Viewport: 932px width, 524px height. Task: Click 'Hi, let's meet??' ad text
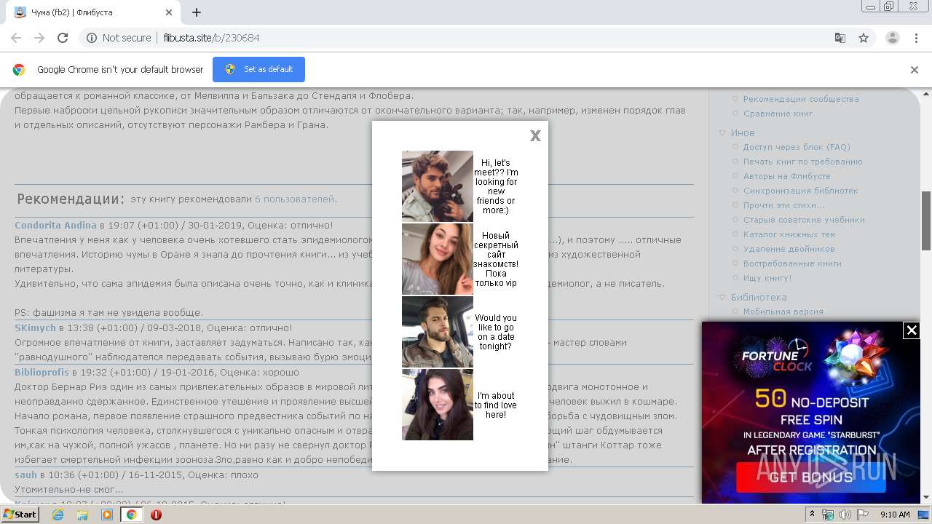pos(496,186)
